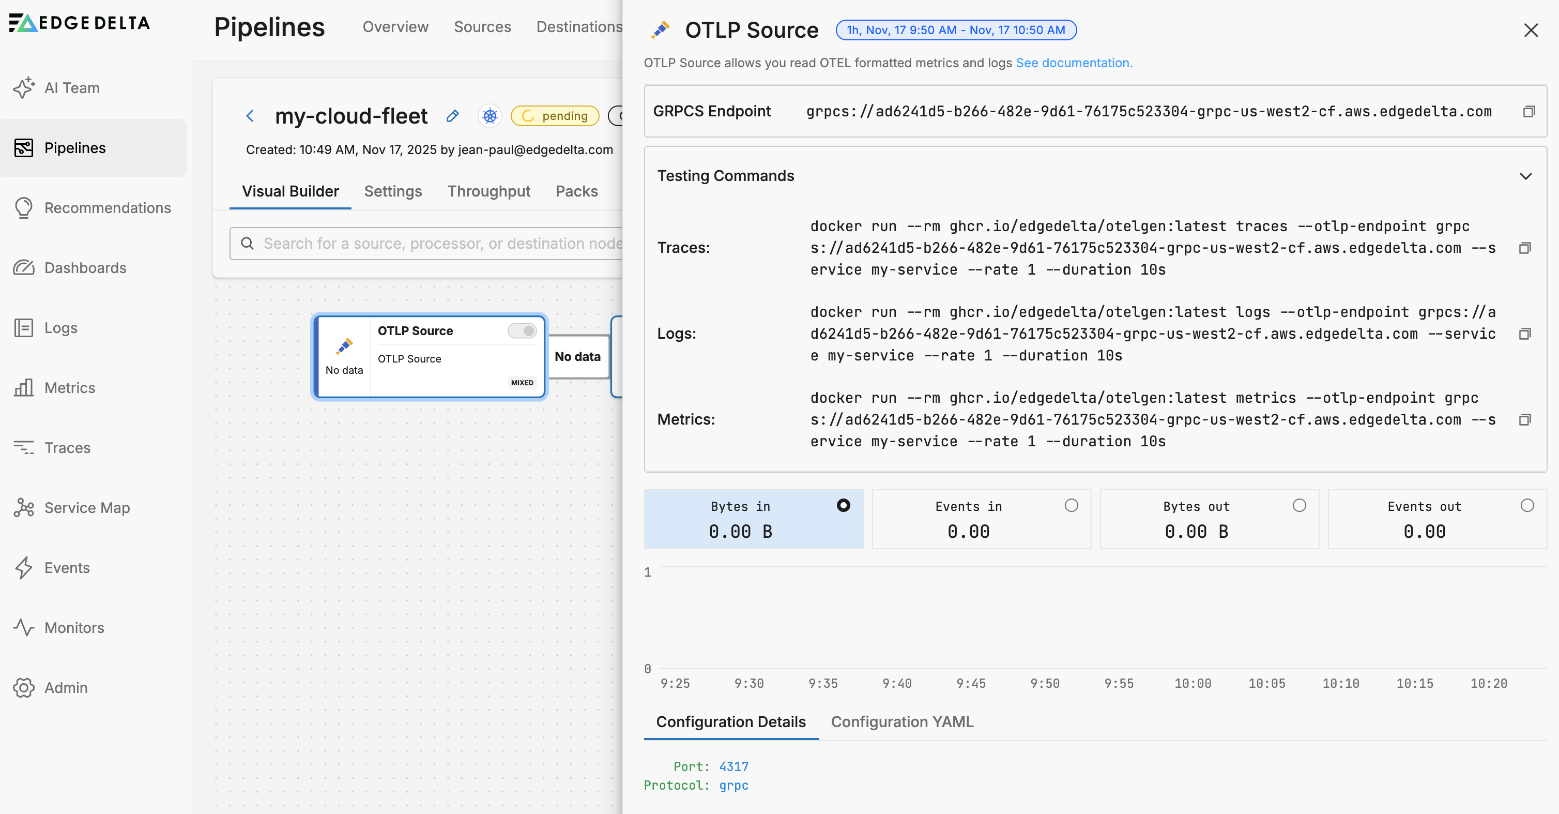Toggle the OTLP Source node switch
The image size is (1559, 814).
pos(522,330)
